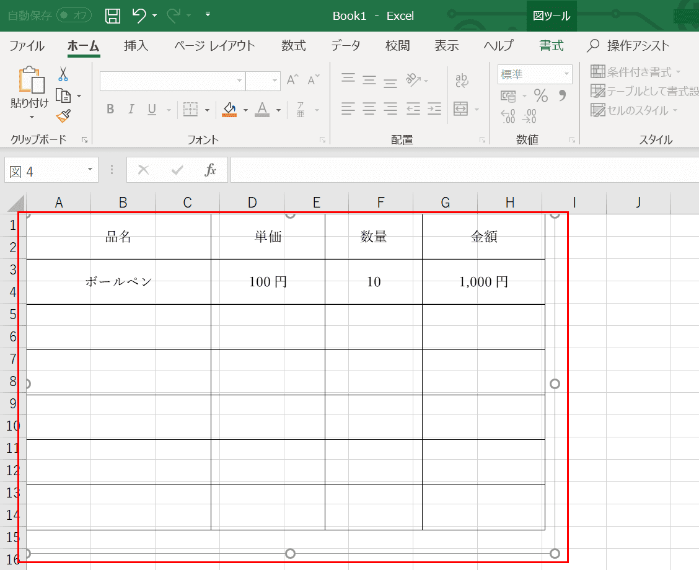Align text left

point(348,109)
